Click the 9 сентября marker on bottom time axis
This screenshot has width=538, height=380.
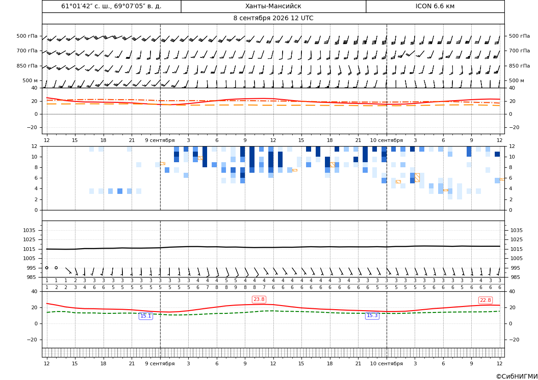160,363
